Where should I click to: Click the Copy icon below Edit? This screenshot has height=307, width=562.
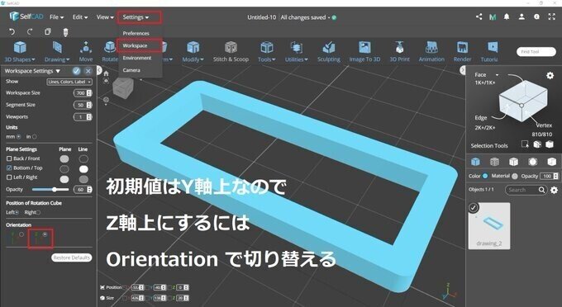coord(47,32)
